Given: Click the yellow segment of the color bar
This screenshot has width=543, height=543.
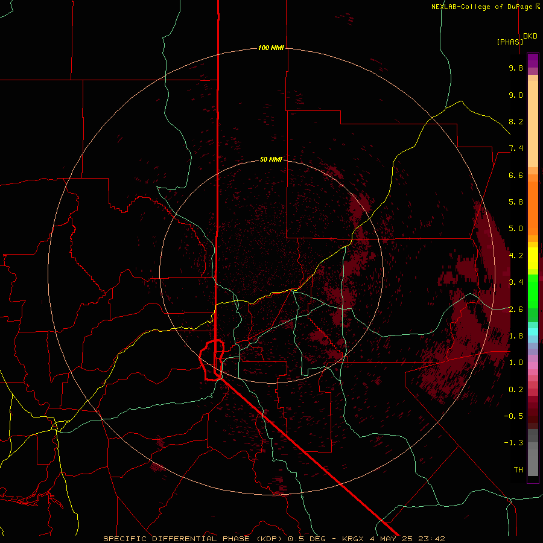Looking at the screenshot, I should click(533, 258).
